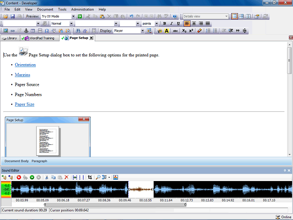Switch to horizontal split layout
The image size is (293, 220).
[241, 16]
